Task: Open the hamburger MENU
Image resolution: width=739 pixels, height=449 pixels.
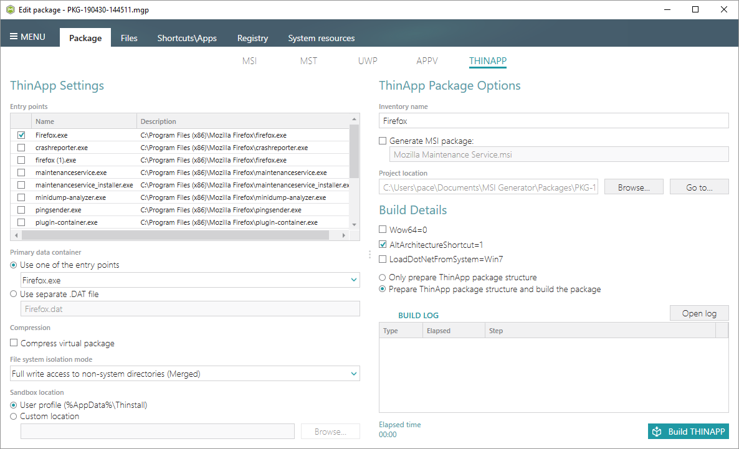Action: (28, 37)
